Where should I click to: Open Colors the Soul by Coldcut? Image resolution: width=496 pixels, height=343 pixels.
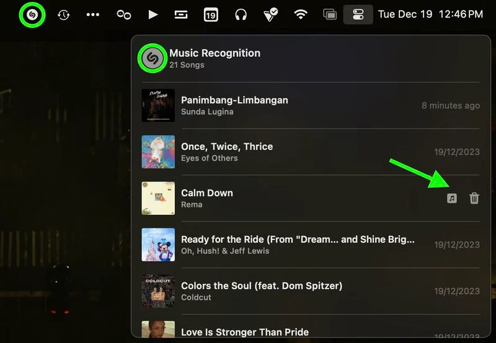[x=311, y=291]
